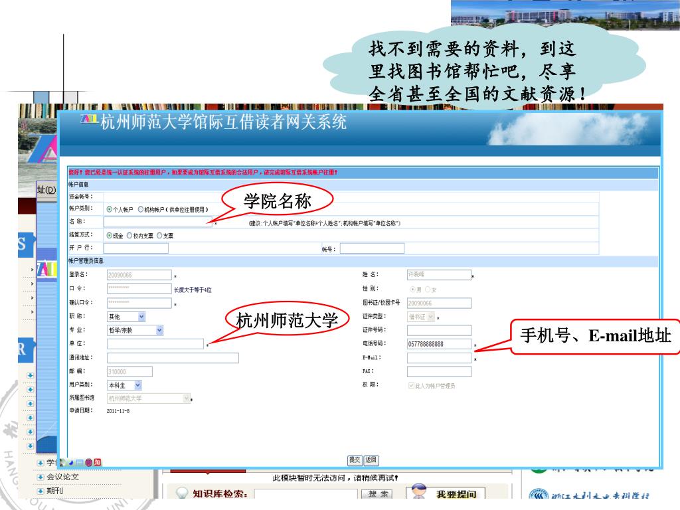Click the blue moon icon in taskbar strip

click(71, 462)
